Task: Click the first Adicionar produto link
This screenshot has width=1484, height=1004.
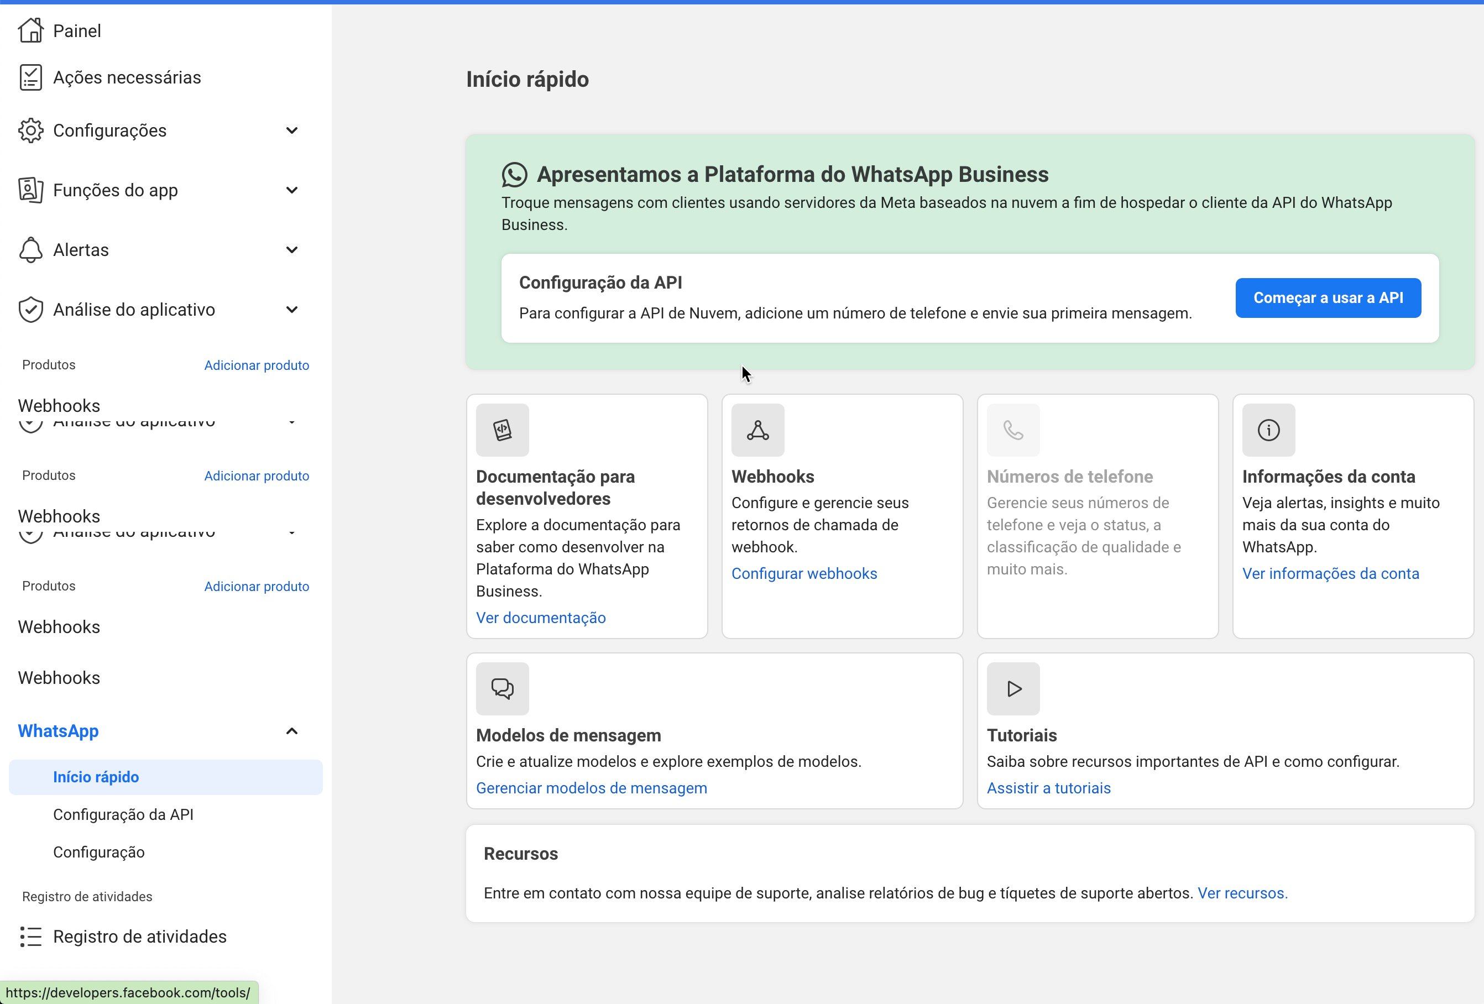Action: (x=256, y=365)
